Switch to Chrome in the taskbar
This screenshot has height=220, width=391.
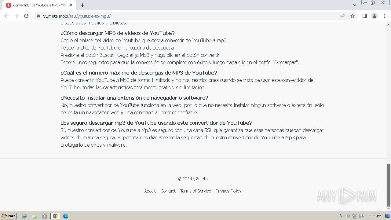[55, 216]
